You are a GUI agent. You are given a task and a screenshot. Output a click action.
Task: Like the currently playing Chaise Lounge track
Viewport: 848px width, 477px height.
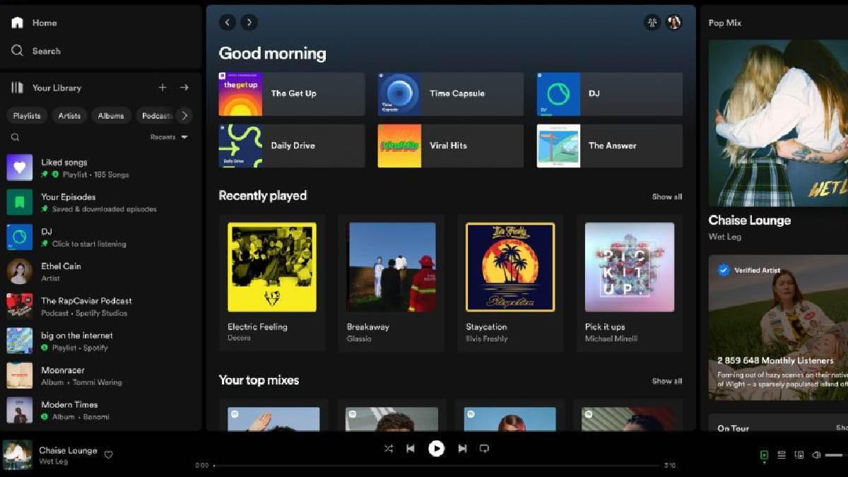point(109,455)
